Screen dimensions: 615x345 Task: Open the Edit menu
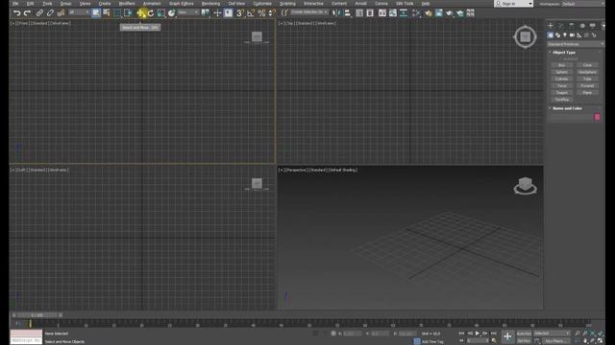tap(30, 4)
